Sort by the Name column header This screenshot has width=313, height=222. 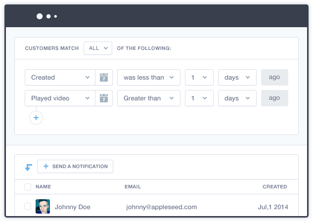click(44, 187)
